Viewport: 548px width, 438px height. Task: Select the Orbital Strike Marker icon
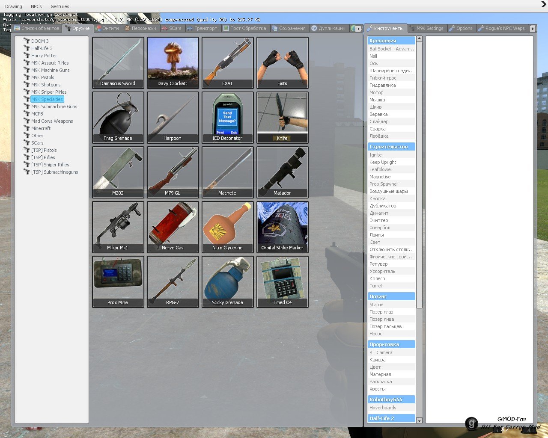click(282, 227)
